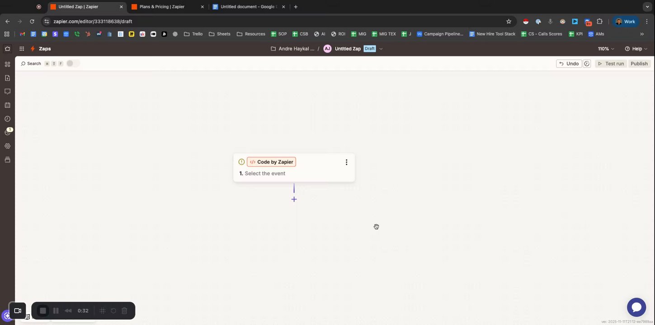This screenshot has width=655, height=325.
Task: Click the Test run button
Action: point(610,64)
